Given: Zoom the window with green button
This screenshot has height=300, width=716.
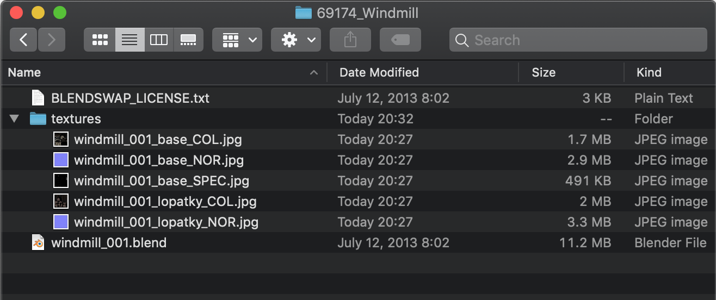Looking at the screenshot, I should tap(59, 12).
